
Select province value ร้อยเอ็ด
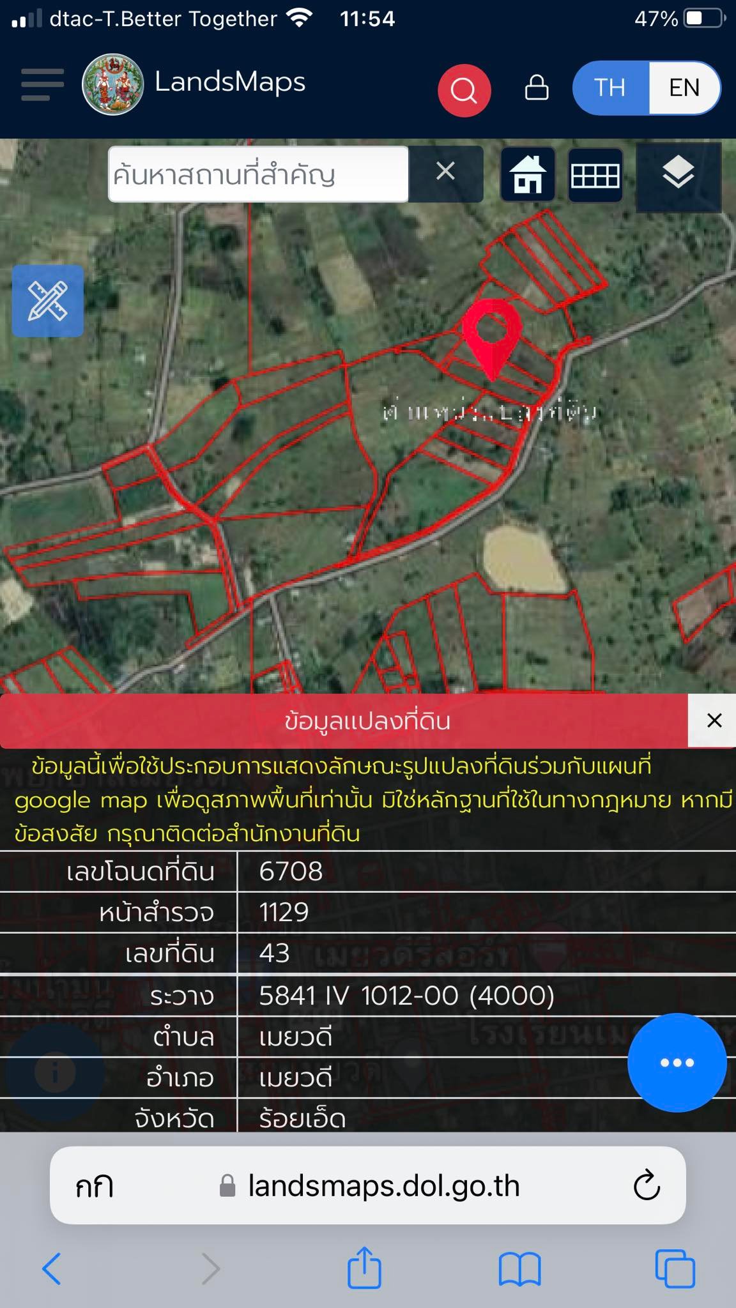pyautogui.click(x=302, y=1118)
